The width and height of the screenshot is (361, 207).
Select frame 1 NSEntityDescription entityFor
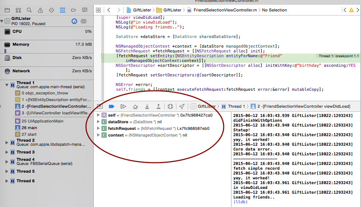click(x=53, y=100)
